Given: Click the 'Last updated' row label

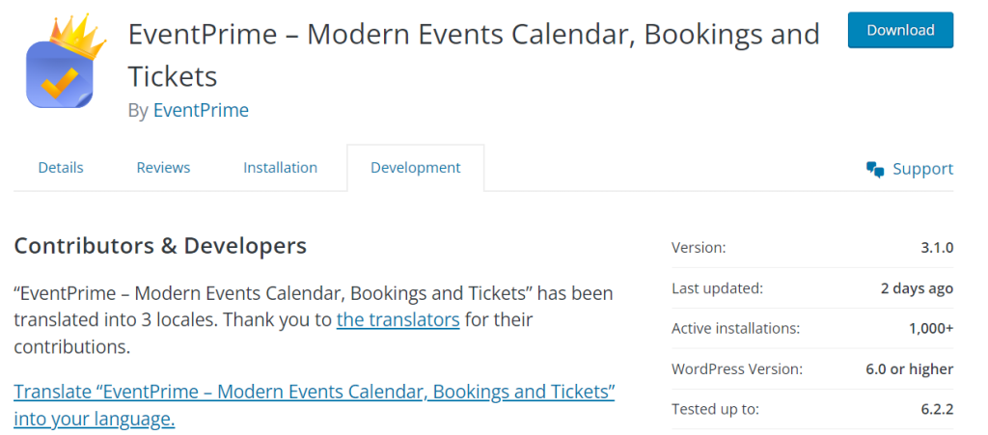Looking at the screenshot, I should (717, 288).
